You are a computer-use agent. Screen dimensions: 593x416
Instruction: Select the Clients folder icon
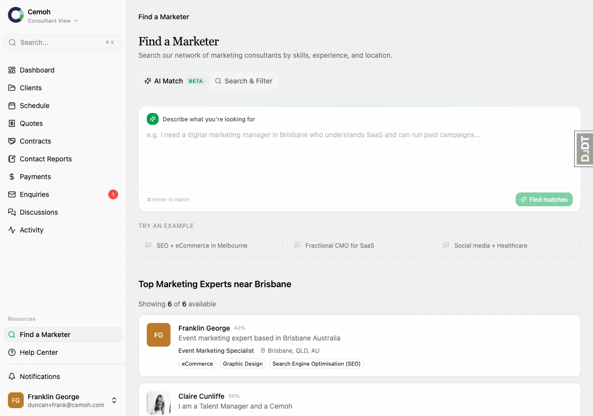12,88
